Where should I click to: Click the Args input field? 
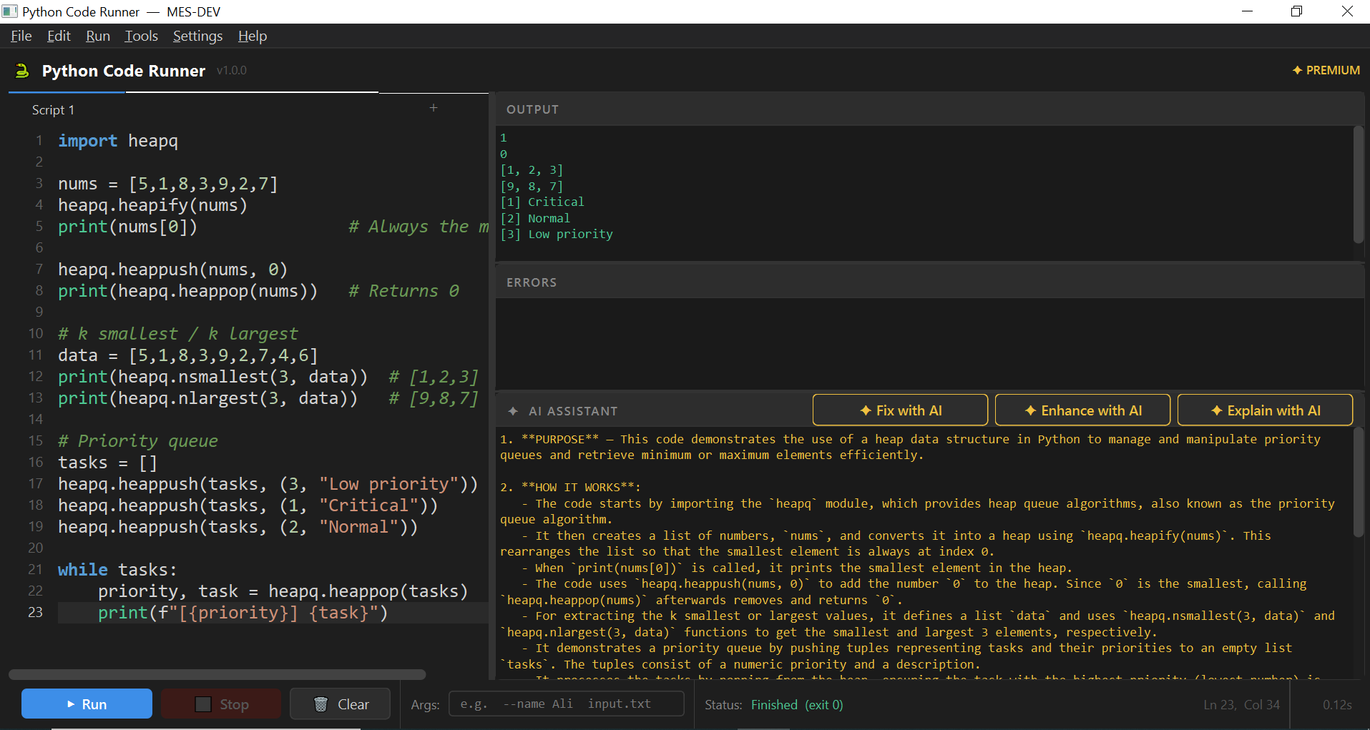[x=567, y=704]
